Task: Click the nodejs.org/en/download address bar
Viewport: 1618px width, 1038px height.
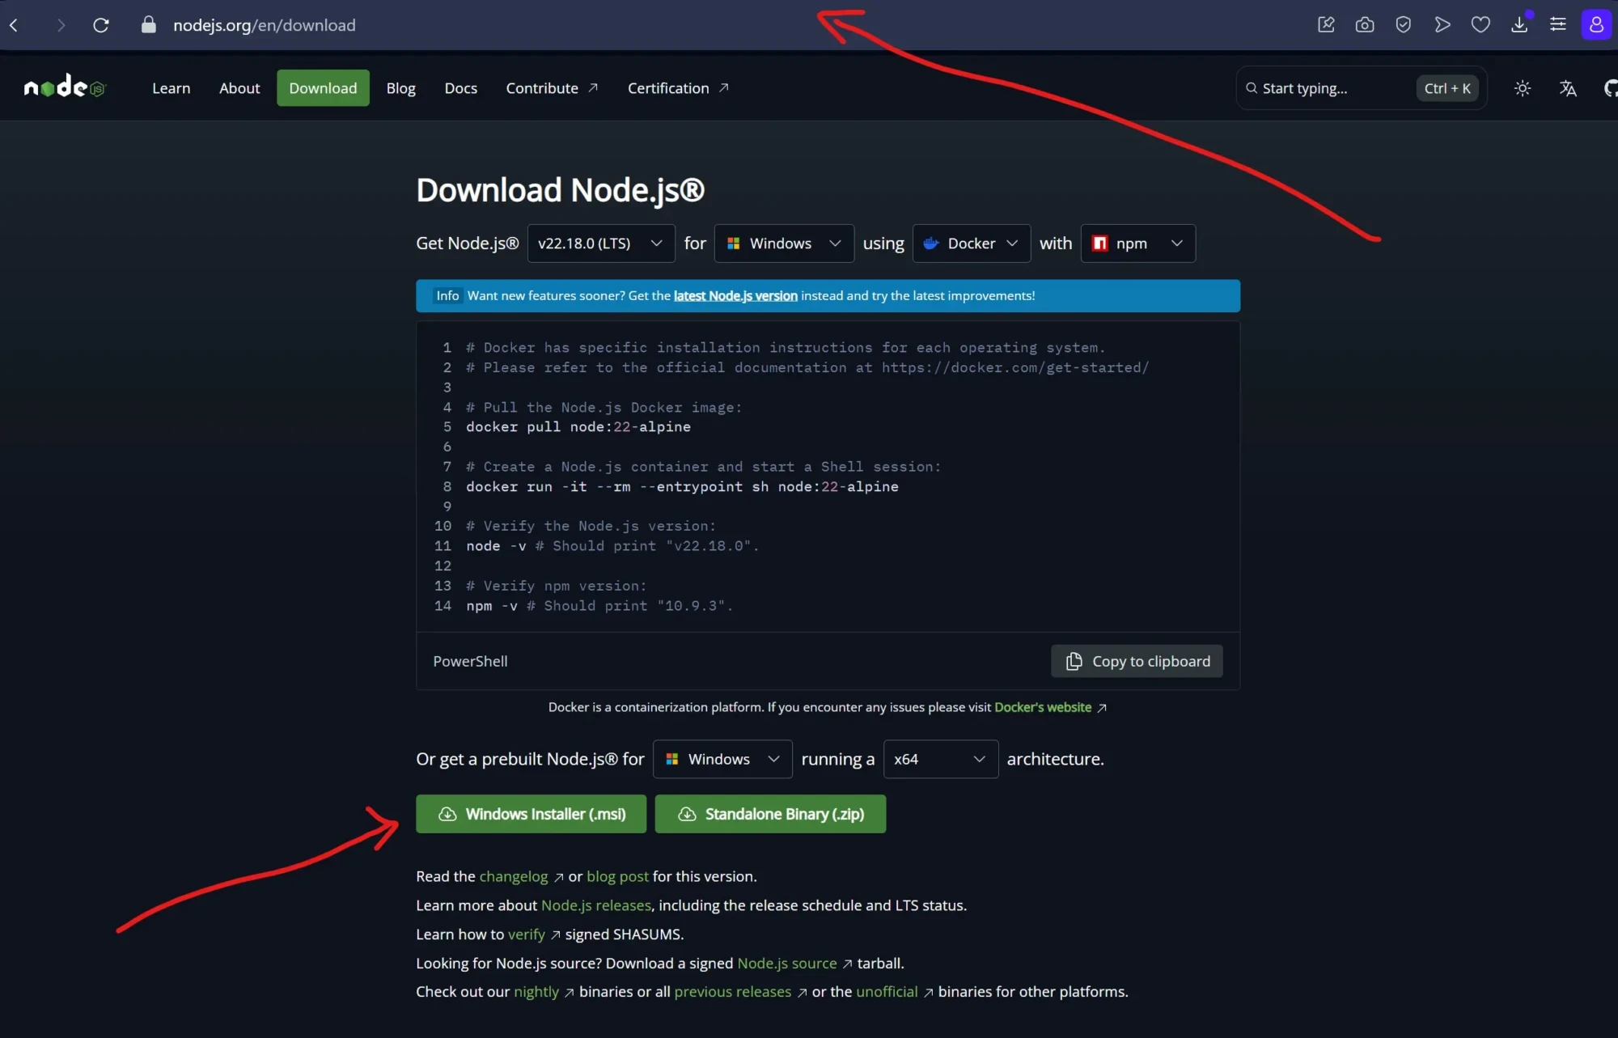Action: click(x=265, y=25)
